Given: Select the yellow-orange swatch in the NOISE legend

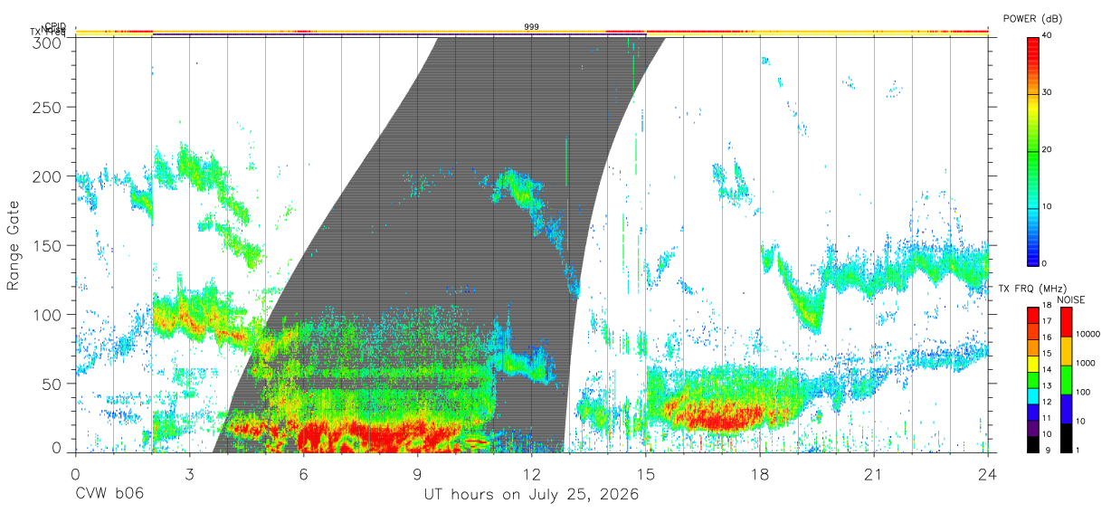Looking at the screenshot, I should coord(1066,351).
